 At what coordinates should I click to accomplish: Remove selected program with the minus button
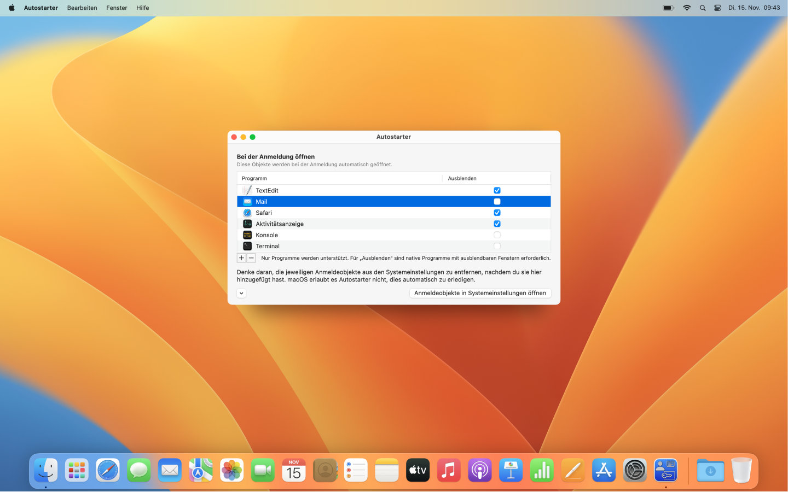coord(251,258)
